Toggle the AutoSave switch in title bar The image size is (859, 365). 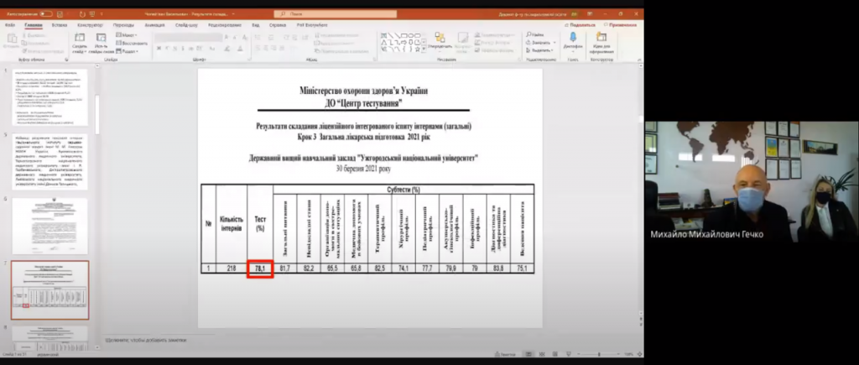coord(46,13)
